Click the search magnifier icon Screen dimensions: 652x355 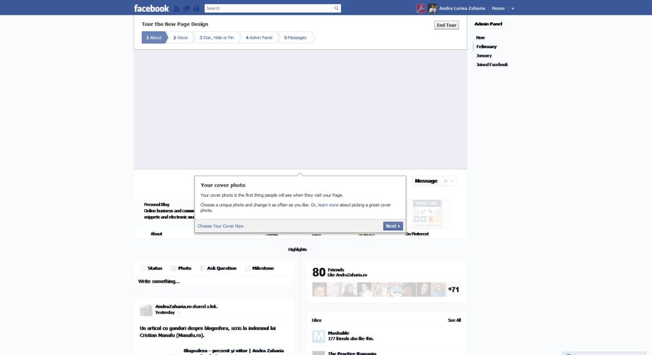click(x=337, y=8)
